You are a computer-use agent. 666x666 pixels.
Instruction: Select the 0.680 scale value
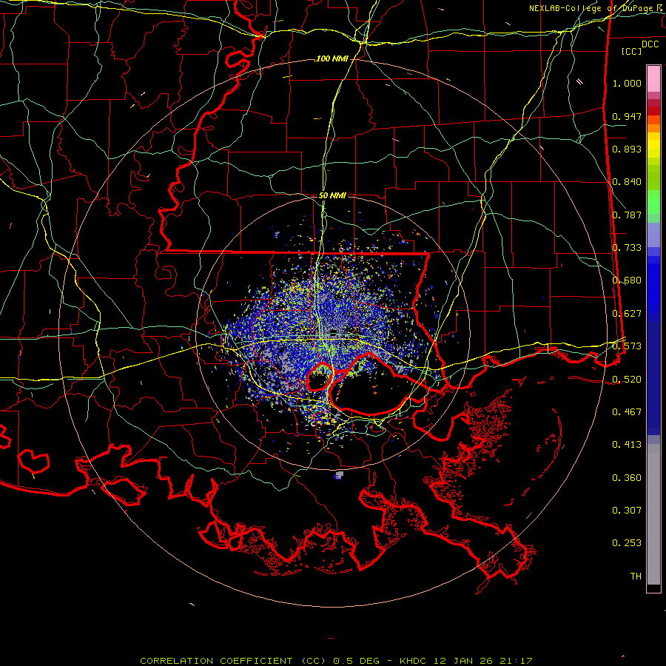click(627, 280)
